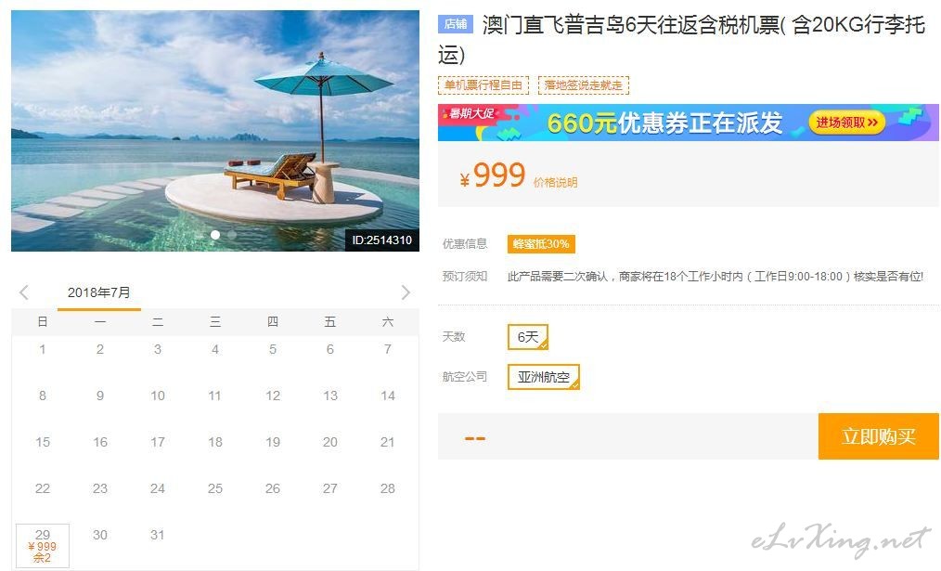Select the 亚洲航空 airline option
This screenshot has width=941, height=571.
[544, 377]
